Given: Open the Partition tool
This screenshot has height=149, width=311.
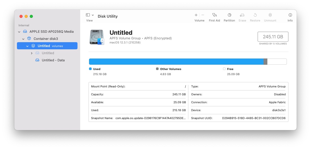Looking at the screenshot, I should coord(229,15).
